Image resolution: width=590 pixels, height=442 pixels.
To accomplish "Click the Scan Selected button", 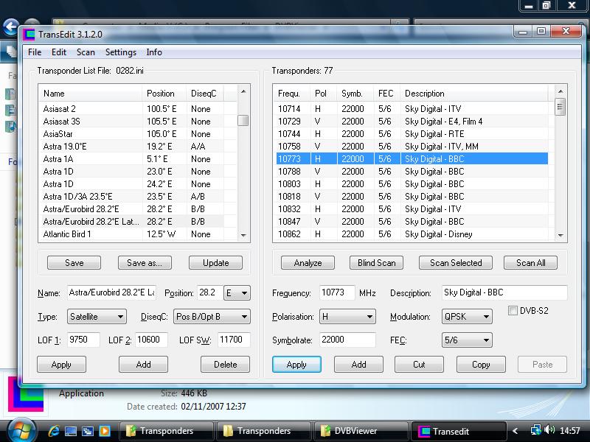I will [456, 263].
